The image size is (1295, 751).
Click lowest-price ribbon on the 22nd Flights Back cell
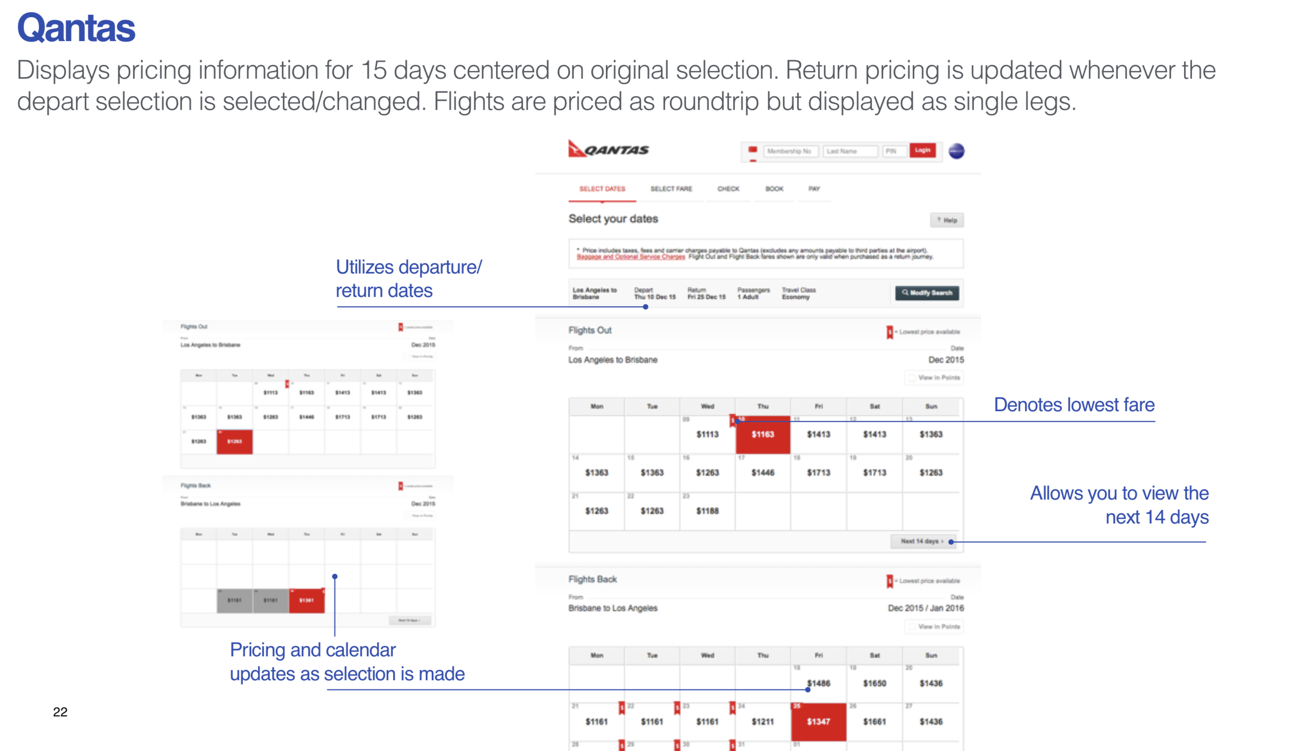pyautogui.click(x=677, y=708)
